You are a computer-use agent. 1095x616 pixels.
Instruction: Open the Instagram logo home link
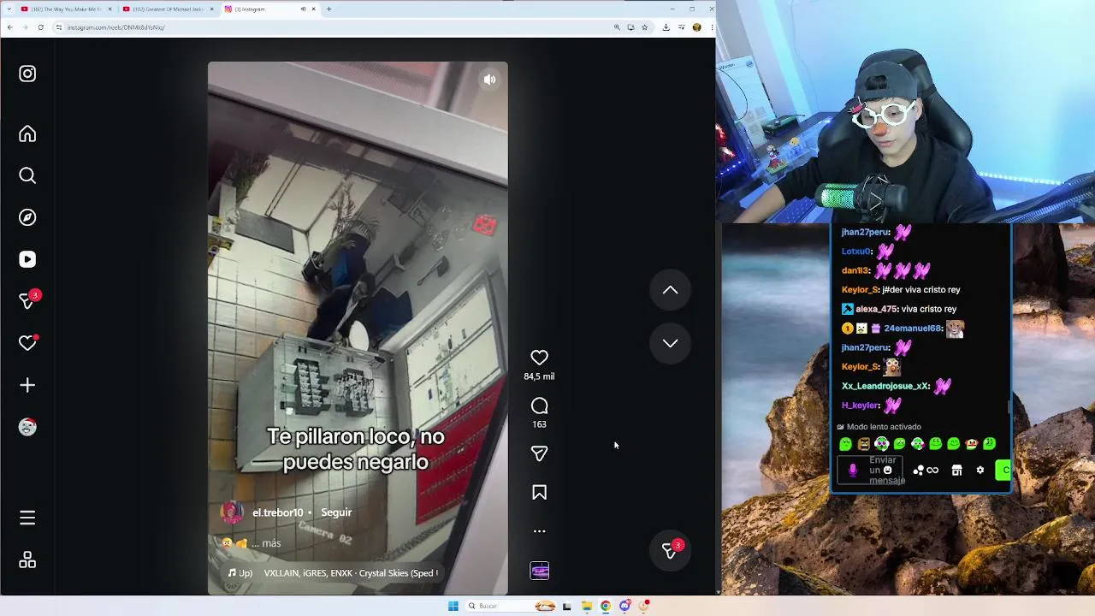click(x=27, y=74)
